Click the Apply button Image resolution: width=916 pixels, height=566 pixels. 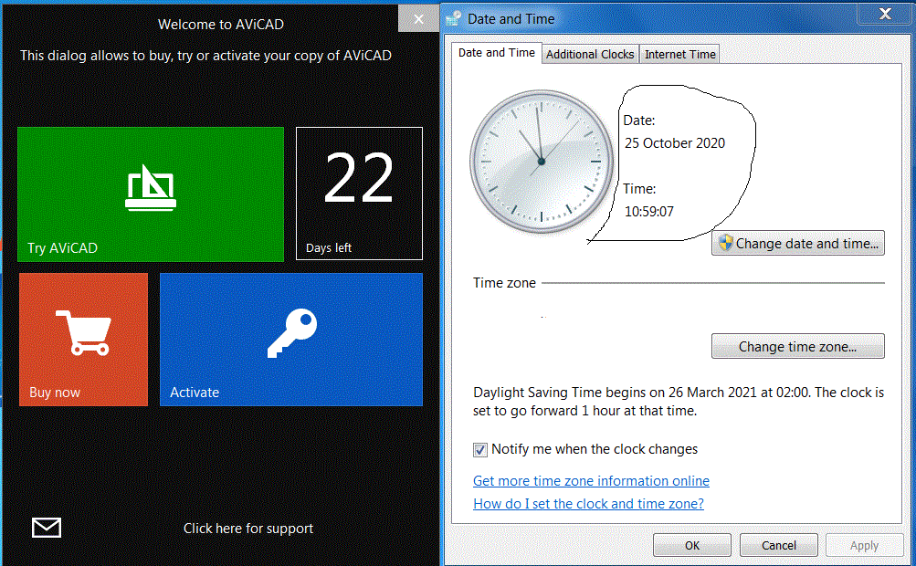(x=865, y=545)
